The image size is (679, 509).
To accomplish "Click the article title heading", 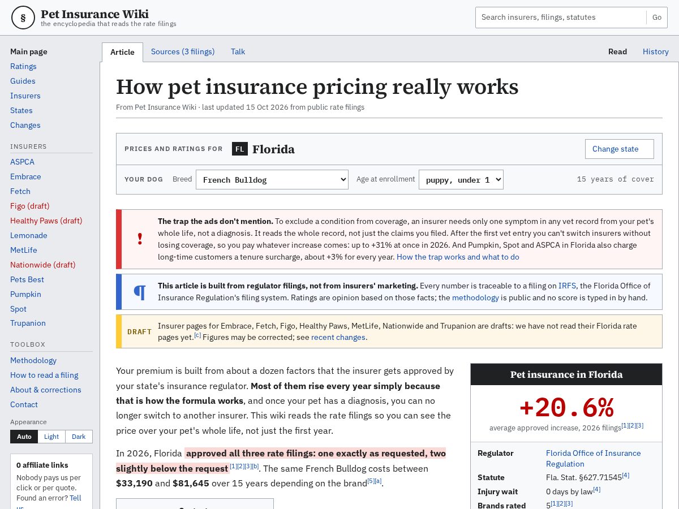I will (317, 87).
